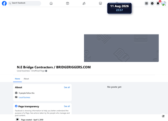
Task: Click the 'Local business · Unofficial Page' text
Action: click(x=31, y=71)
